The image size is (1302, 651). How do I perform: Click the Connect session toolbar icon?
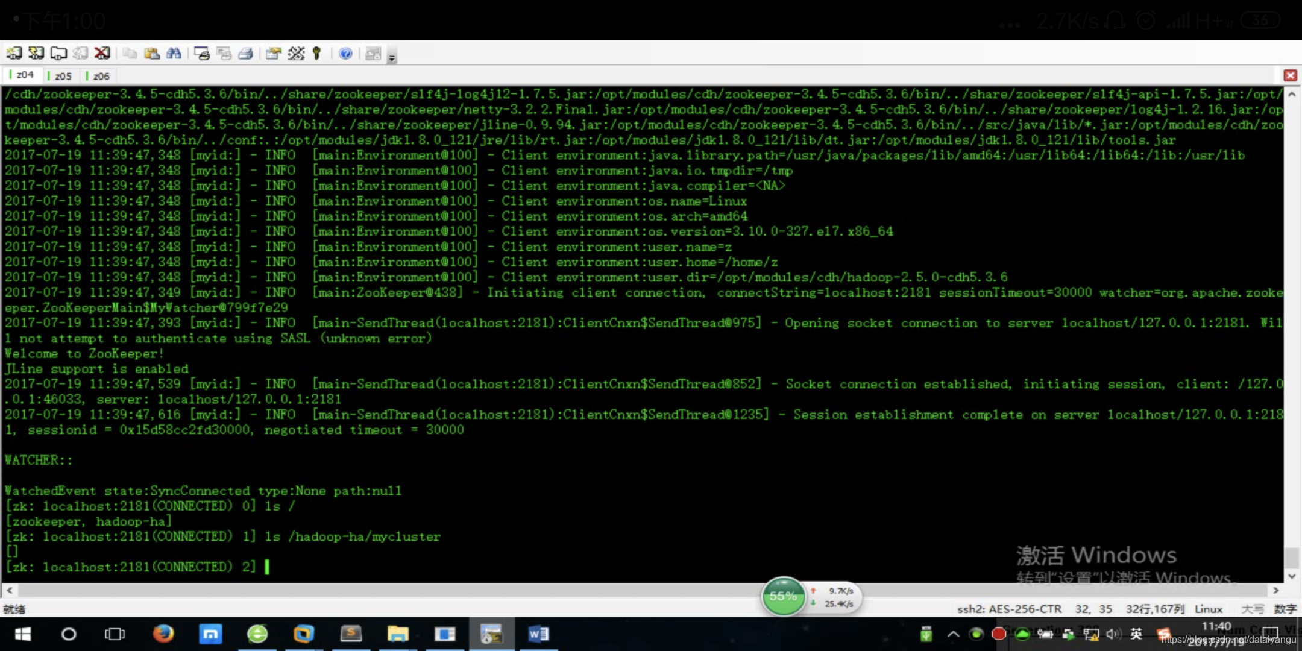tap(14, 54)
